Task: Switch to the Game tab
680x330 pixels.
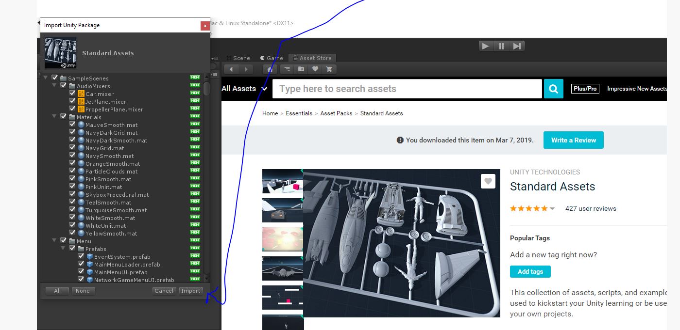Action: [271, 58]
